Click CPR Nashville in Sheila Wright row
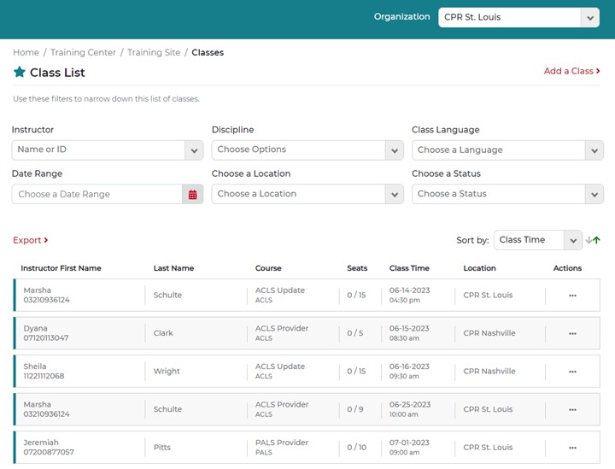The image size is (615, 469). tap(489, 371)
